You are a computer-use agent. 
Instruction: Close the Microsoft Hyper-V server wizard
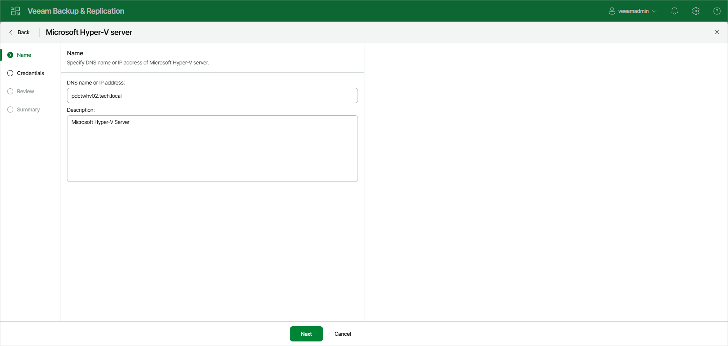tap(717, 32)
